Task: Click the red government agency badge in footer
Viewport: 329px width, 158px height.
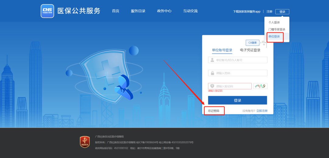Action: 85,142
